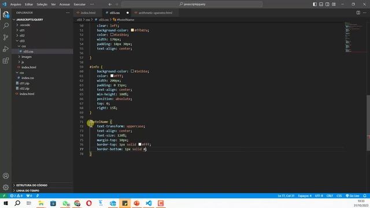Click Go Live in the status bar
Image resolution: width=370 pixels, height=208 pixels.
pyautogui.click(x=353, y=196)
